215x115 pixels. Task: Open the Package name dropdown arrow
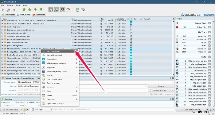point(173,82)
